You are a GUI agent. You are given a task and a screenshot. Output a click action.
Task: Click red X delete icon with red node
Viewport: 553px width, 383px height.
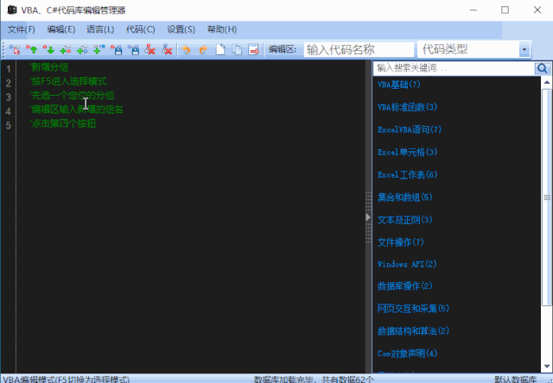(150, 50)
